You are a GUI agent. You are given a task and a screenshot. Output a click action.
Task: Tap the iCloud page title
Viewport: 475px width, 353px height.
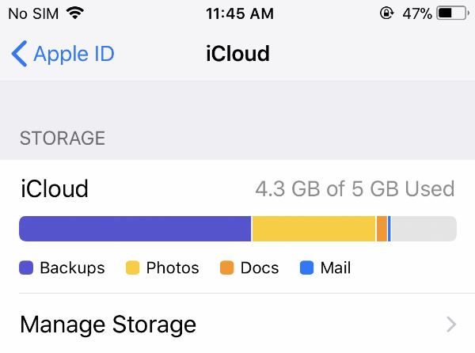pyautogui.click(x=237, y=54)
